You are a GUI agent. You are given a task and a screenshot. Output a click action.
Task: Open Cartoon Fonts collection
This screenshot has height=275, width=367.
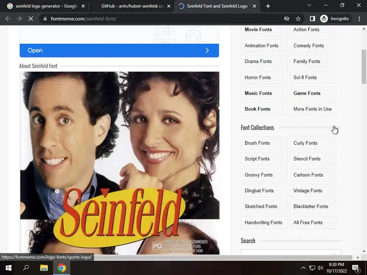(x=313, y=175)
